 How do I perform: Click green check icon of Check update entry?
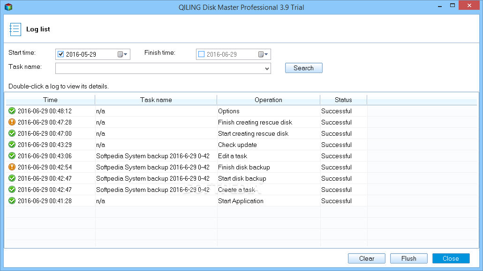(12, 145)
